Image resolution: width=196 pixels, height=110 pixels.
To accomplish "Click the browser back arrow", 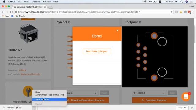I will [3, 12].
